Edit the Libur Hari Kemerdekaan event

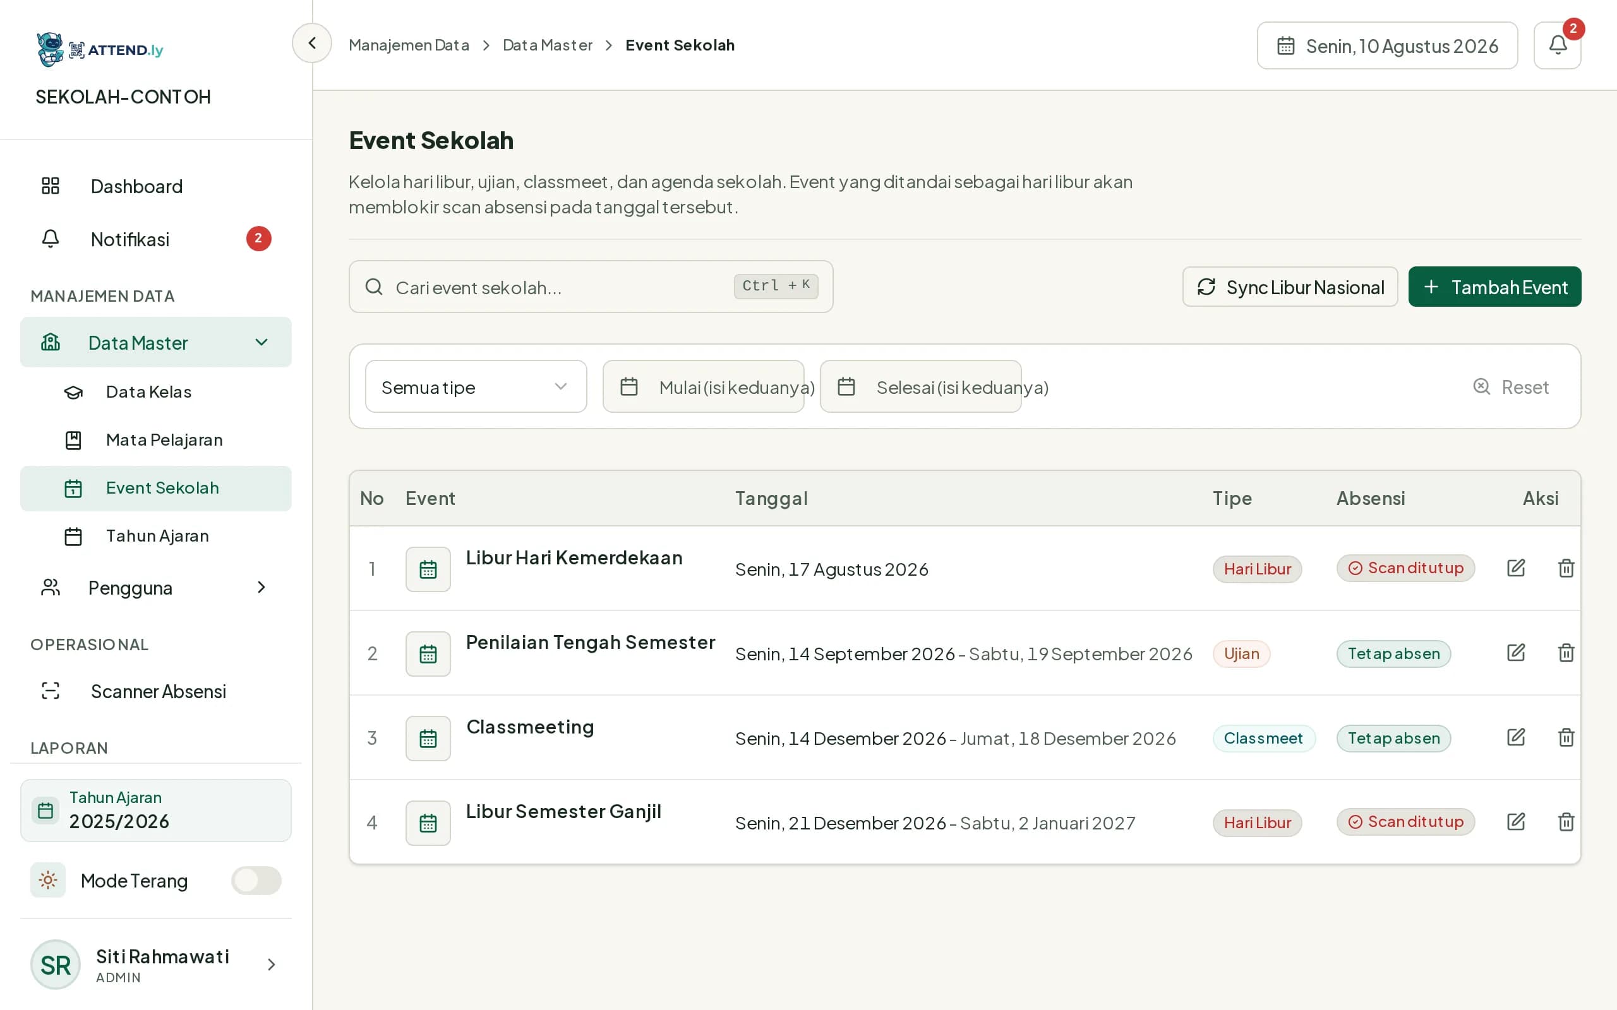1515,567
